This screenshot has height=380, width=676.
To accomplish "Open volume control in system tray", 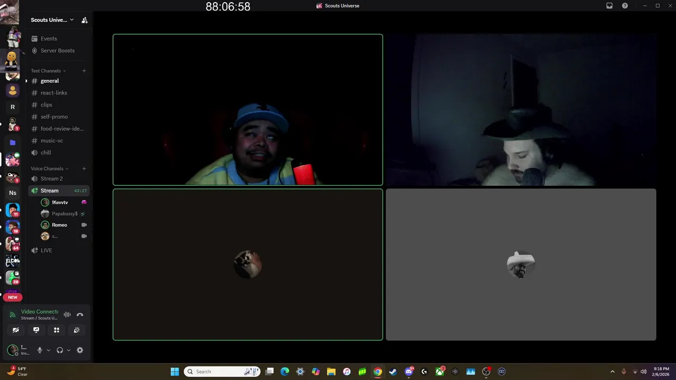I will coord(643,372).
